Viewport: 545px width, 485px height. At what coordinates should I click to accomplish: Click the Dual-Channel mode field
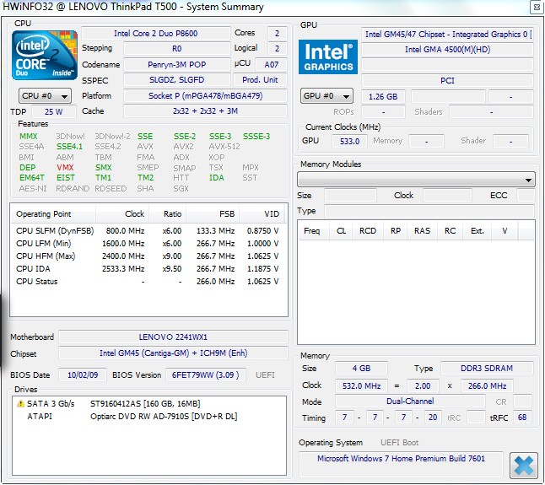pos(410,401)
